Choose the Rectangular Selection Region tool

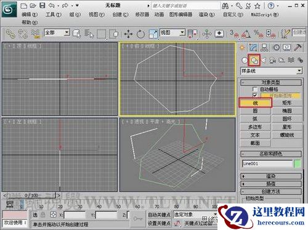tap(102, 34)
